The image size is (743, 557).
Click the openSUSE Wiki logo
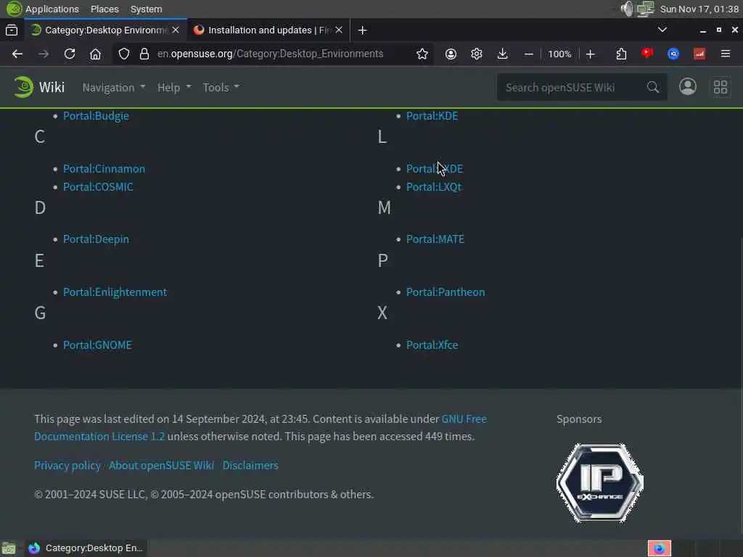(39, 87)
